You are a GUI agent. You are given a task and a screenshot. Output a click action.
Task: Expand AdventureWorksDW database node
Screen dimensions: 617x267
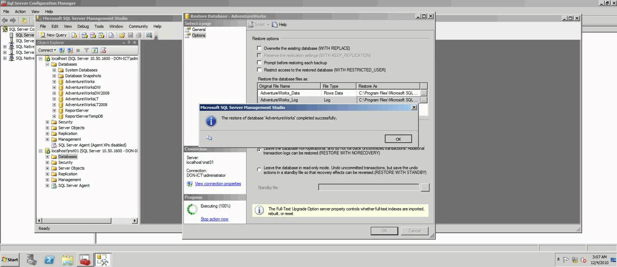pyautogui.click(x=54, y=87)
